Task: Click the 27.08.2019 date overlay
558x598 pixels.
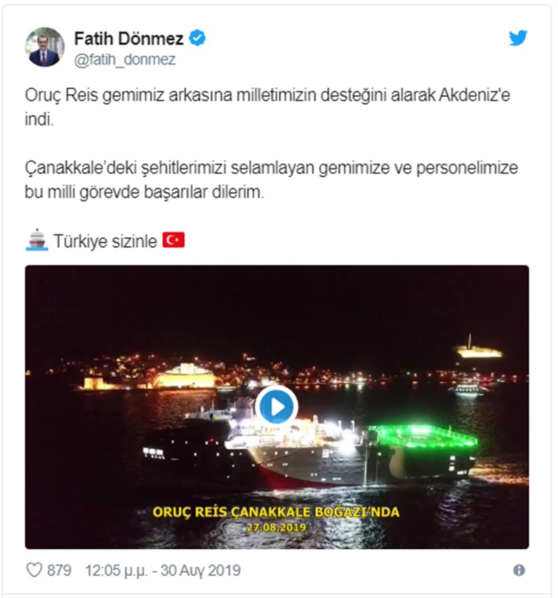Action: click(276, 527)
